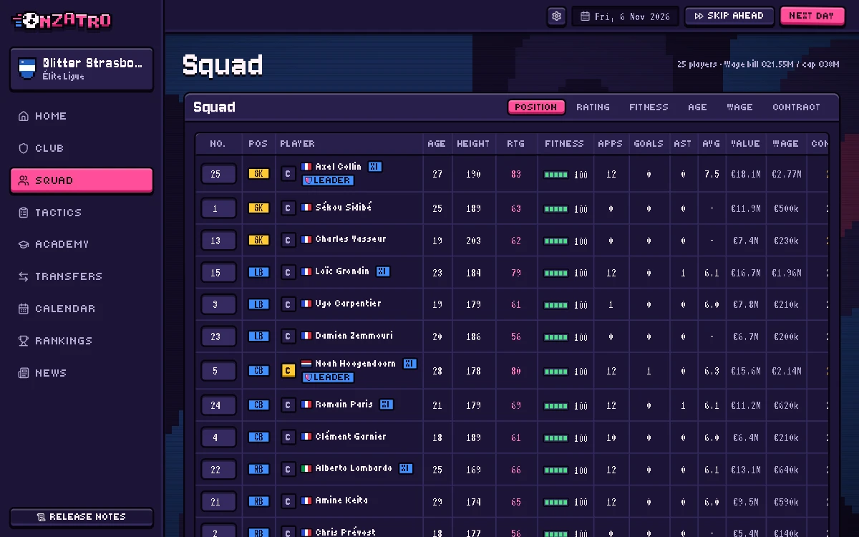This screenshot has height=537, width=859.
Task: Click the Tactics clipboard icon
Action: pos(24,213)
